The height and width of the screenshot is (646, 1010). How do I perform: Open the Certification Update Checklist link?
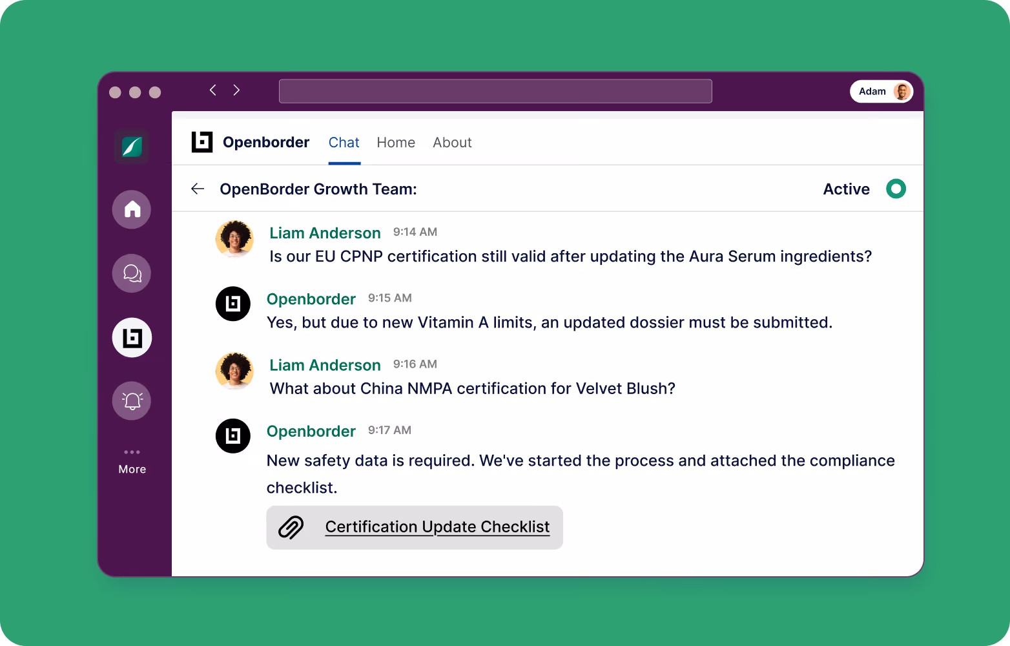click(437, 527)
